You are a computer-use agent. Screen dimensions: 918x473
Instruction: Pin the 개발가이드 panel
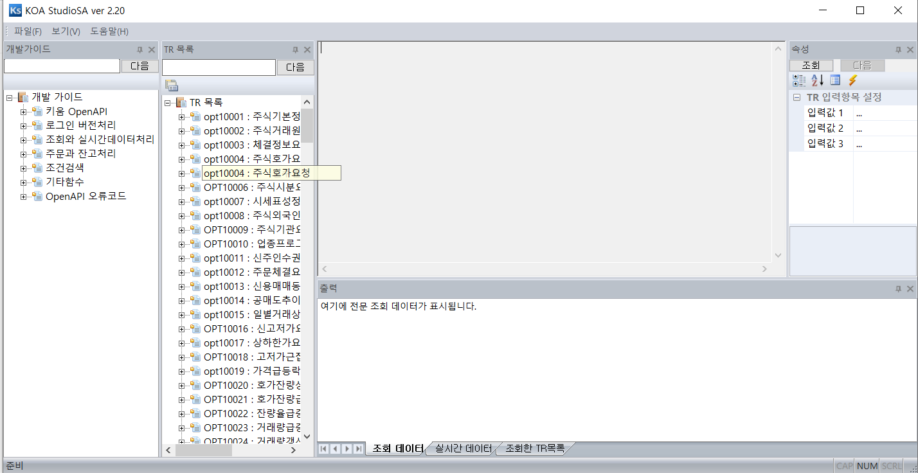[x=139, y=49]
